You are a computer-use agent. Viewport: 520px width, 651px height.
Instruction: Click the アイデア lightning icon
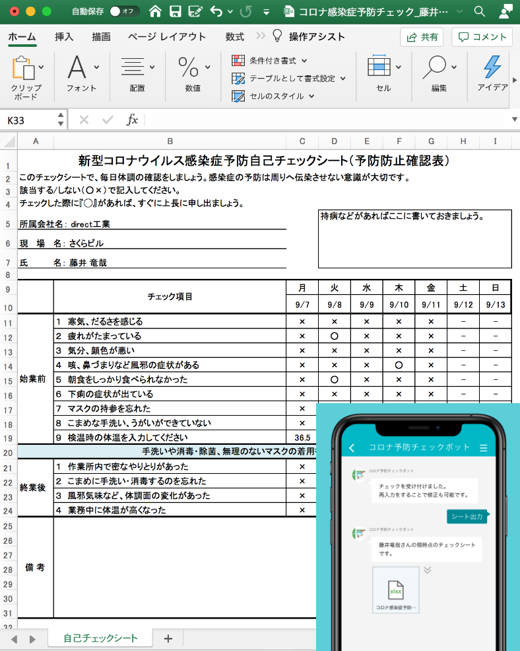click(x=493, y=67)
